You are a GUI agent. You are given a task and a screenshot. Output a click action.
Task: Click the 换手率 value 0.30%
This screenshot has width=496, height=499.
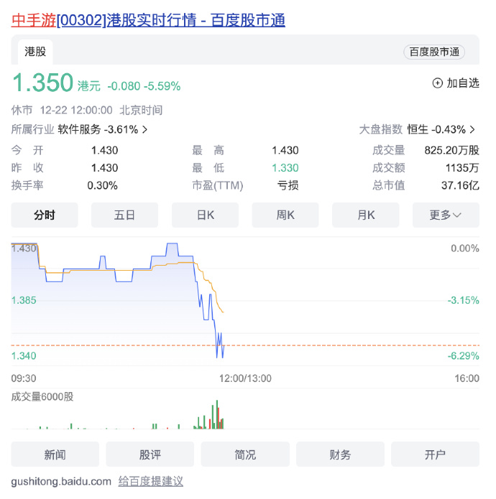click(102, 185)
